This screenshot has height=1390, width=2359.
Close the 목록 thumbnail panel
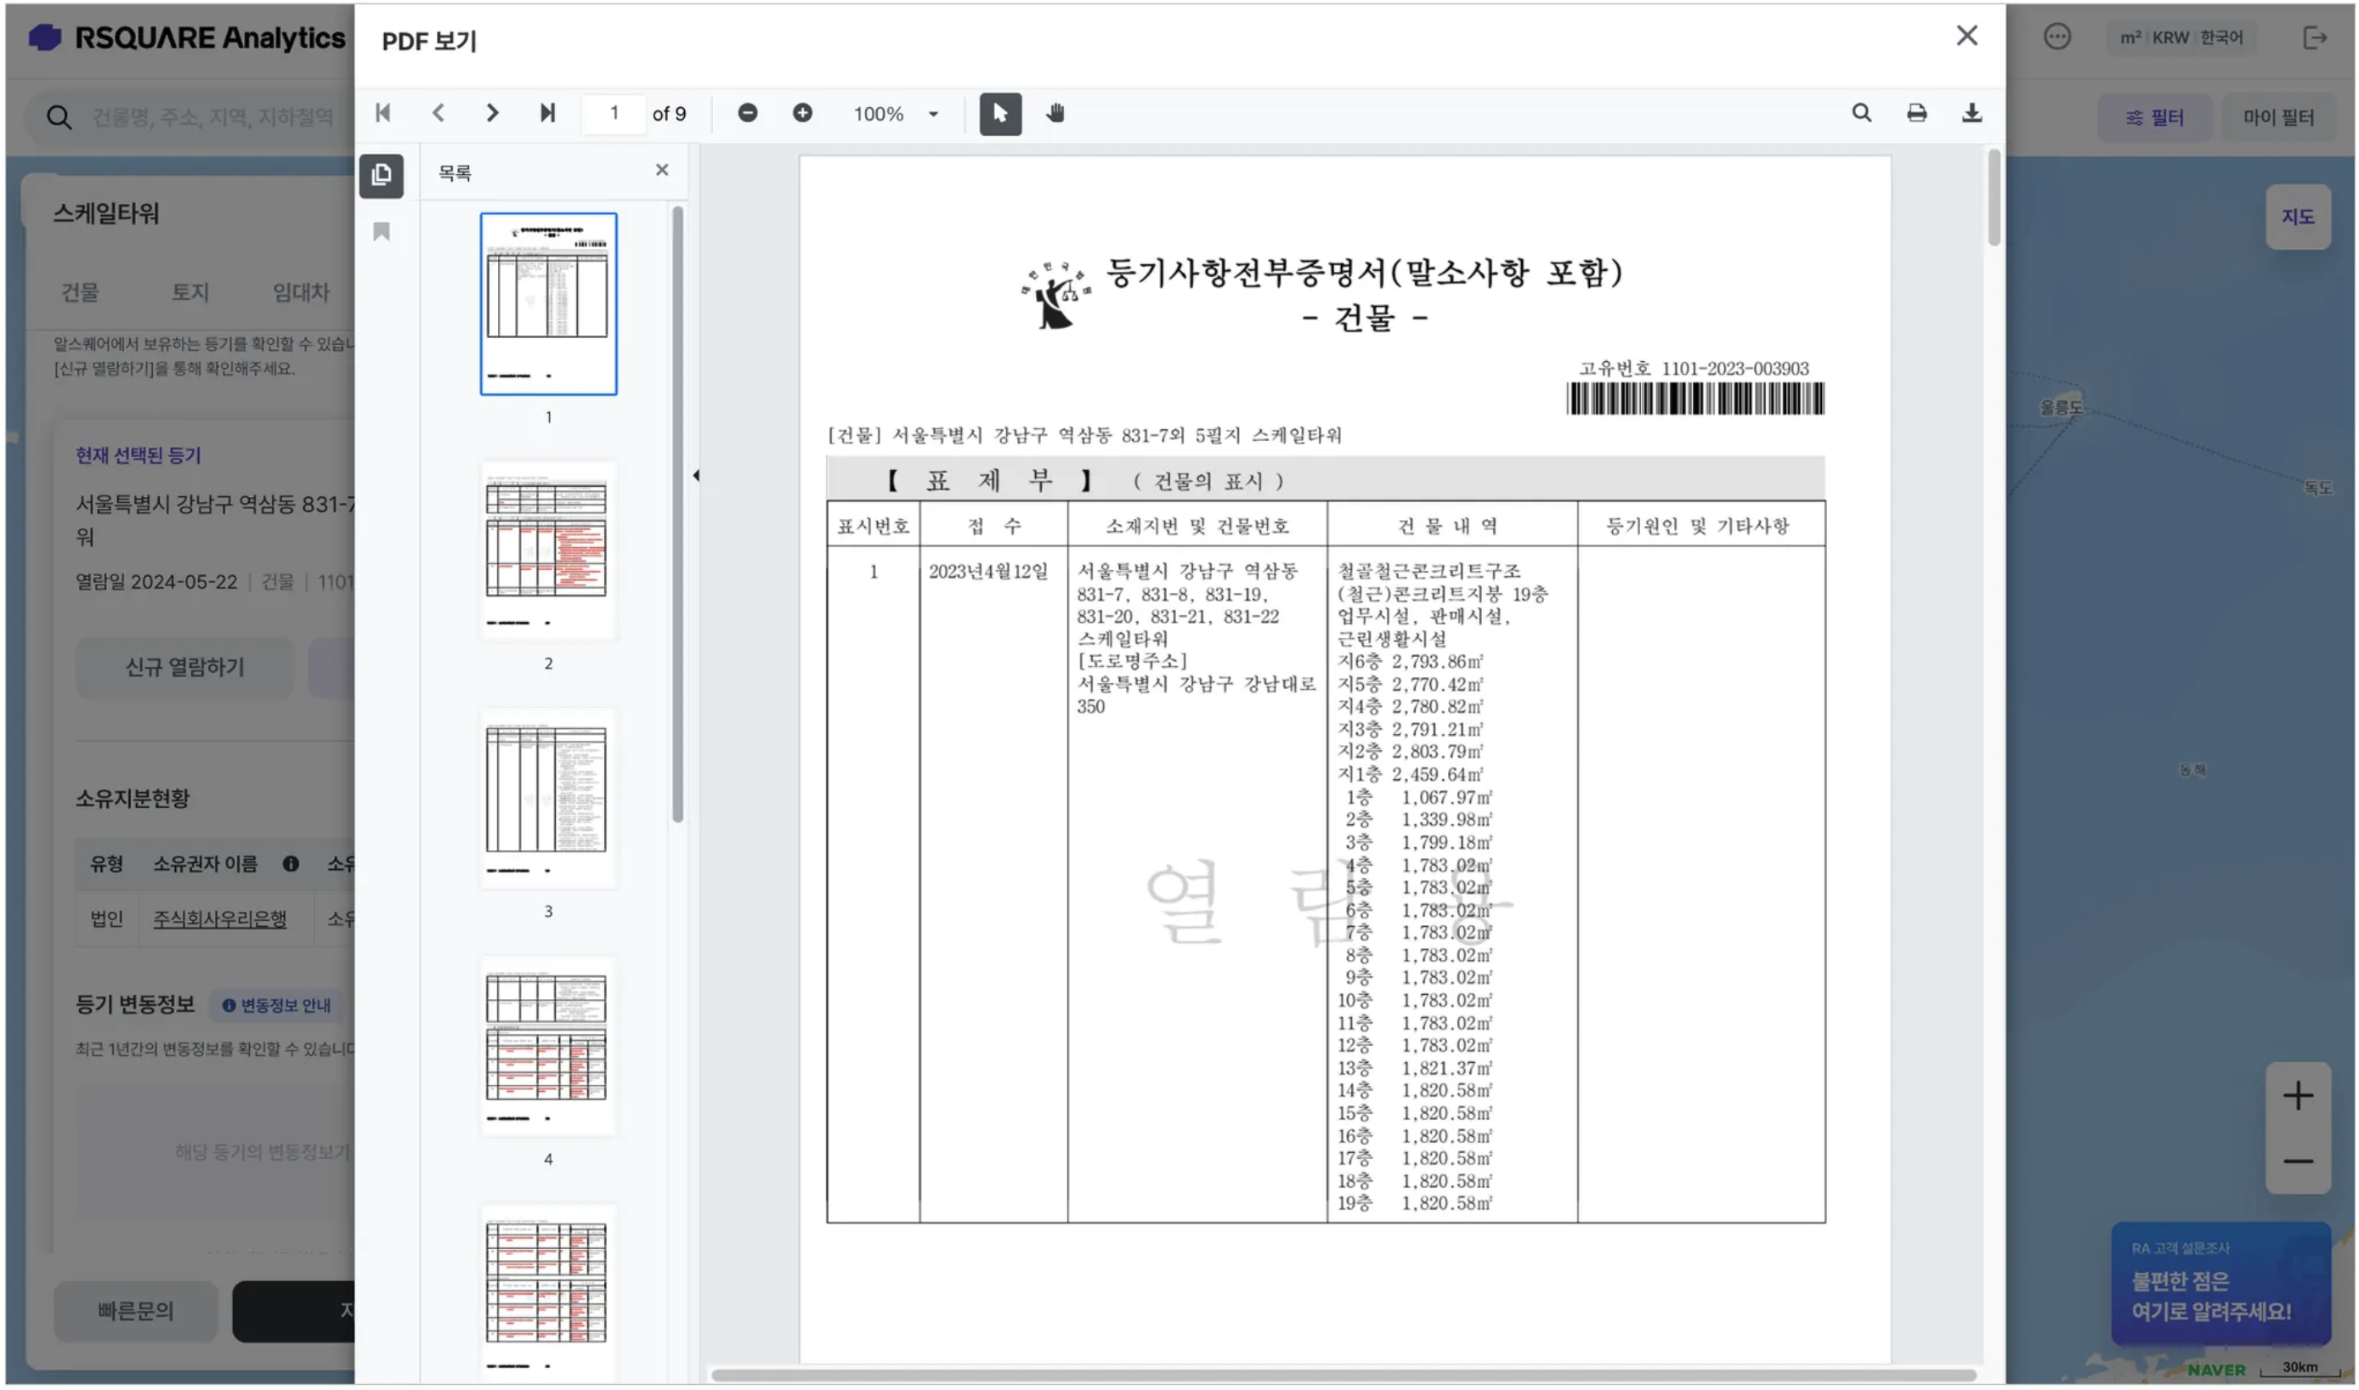(661, 171)
